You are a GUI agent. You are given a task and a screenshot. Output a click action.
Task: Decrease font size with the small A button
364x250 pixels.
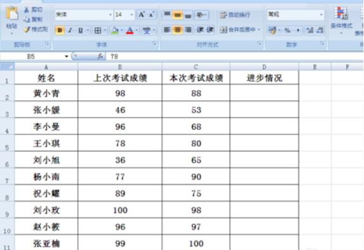pyautogui.click(x=151, y=15)
